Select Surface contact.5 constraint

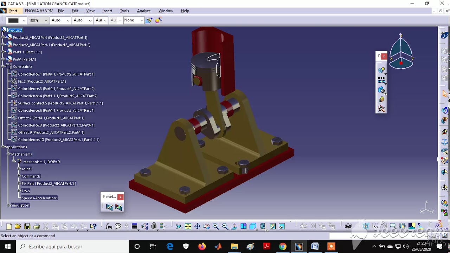coord(60,103)
